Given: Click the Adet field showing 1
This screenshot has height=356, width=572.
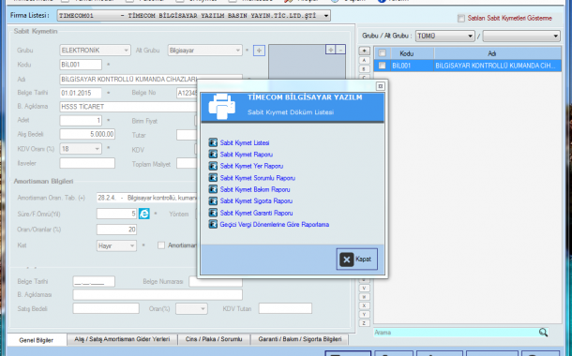Looking at the screenshot, I should [81, 121].
